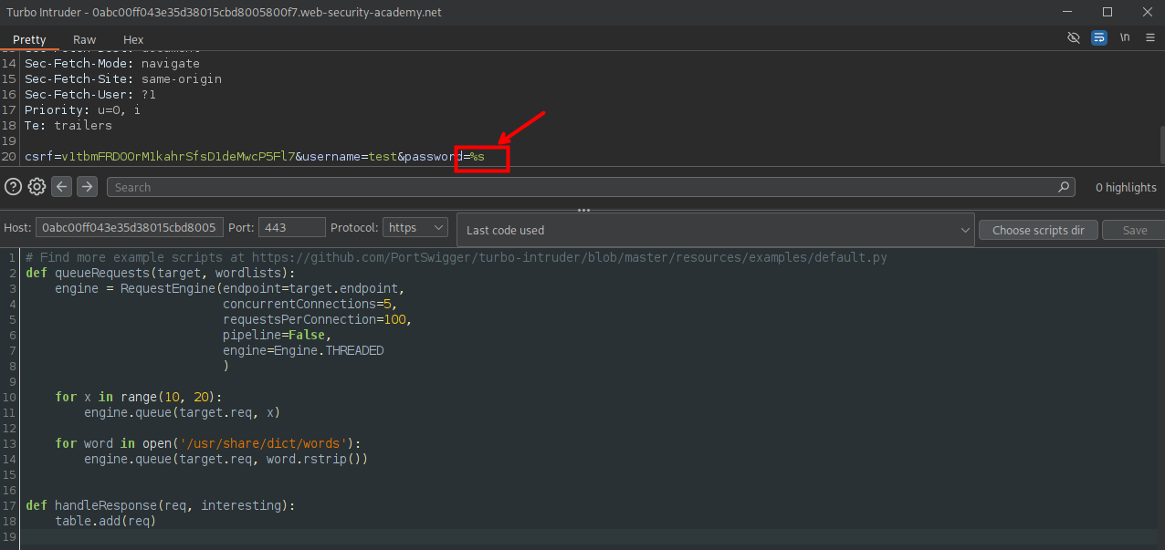1165x550 pixels.
Task: Minimize the Turbo Intruder window
Action: (1066, 12)
